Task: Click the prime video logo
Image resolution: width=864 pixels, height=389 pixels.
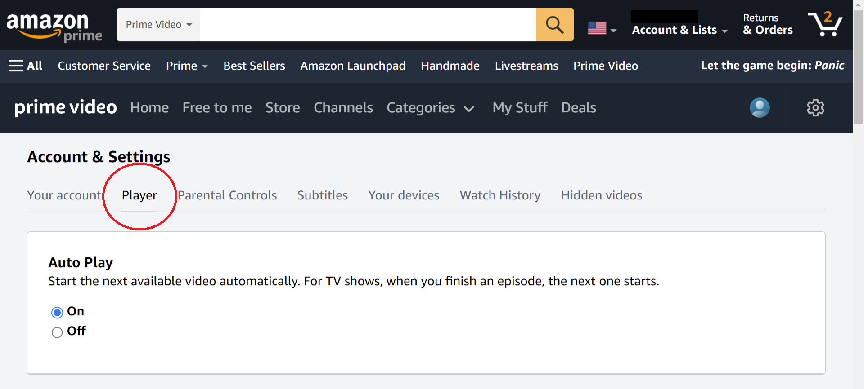Action: pos(66,108)
